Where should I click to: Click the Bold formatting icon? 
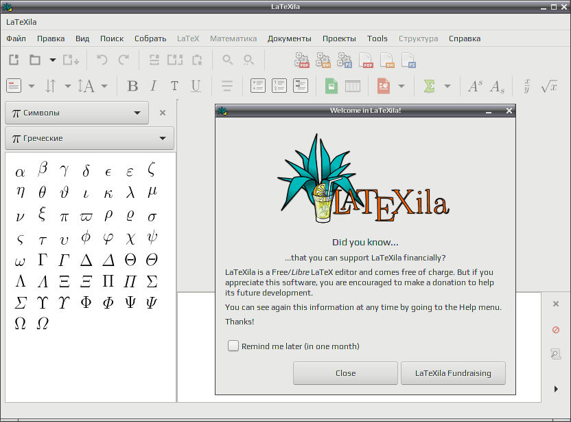coord(132,86)
